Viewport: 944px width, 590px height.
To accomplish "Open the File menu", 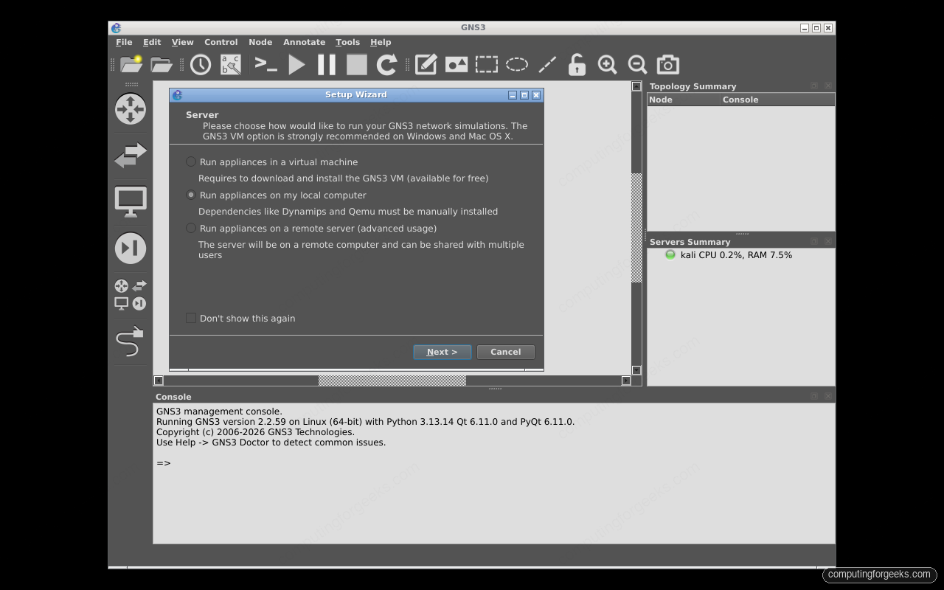I will pos(124,42).
